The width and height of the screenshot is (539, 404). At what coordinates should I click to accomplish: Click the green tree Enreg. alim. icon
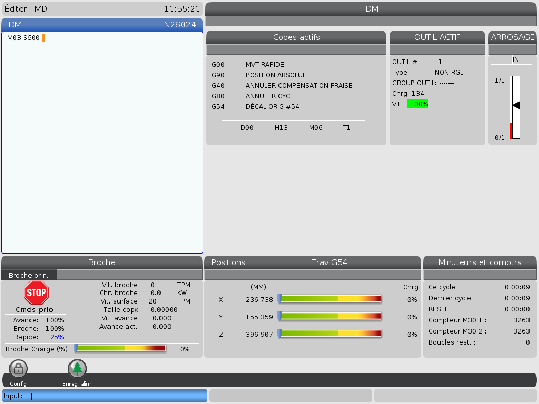point(77,369)
